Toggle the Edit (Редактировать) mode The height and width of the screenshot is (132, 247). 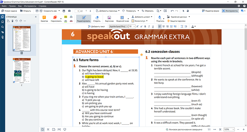pos(84,19)
